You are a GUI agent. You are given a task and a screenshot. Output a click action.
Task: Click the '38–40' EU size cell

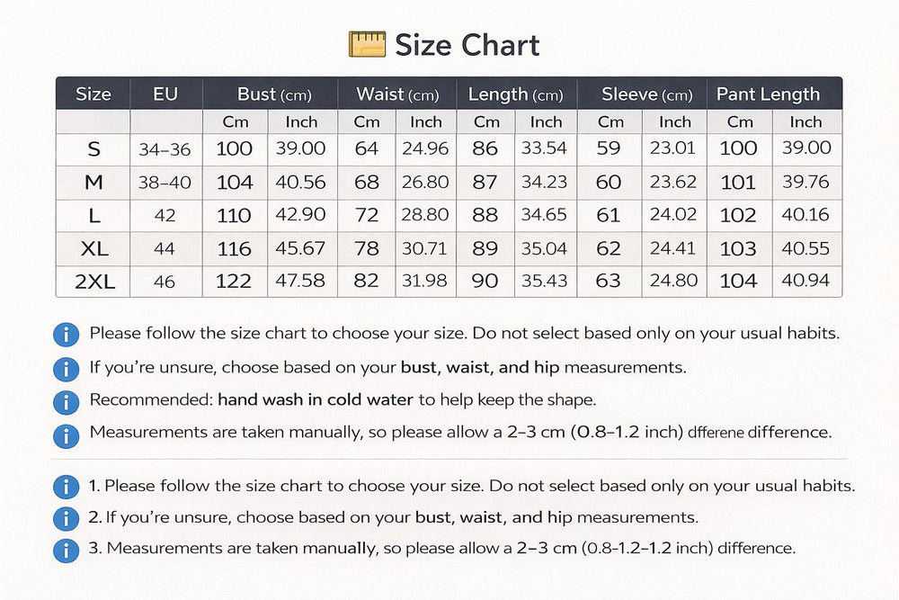[x=165, y=183]
